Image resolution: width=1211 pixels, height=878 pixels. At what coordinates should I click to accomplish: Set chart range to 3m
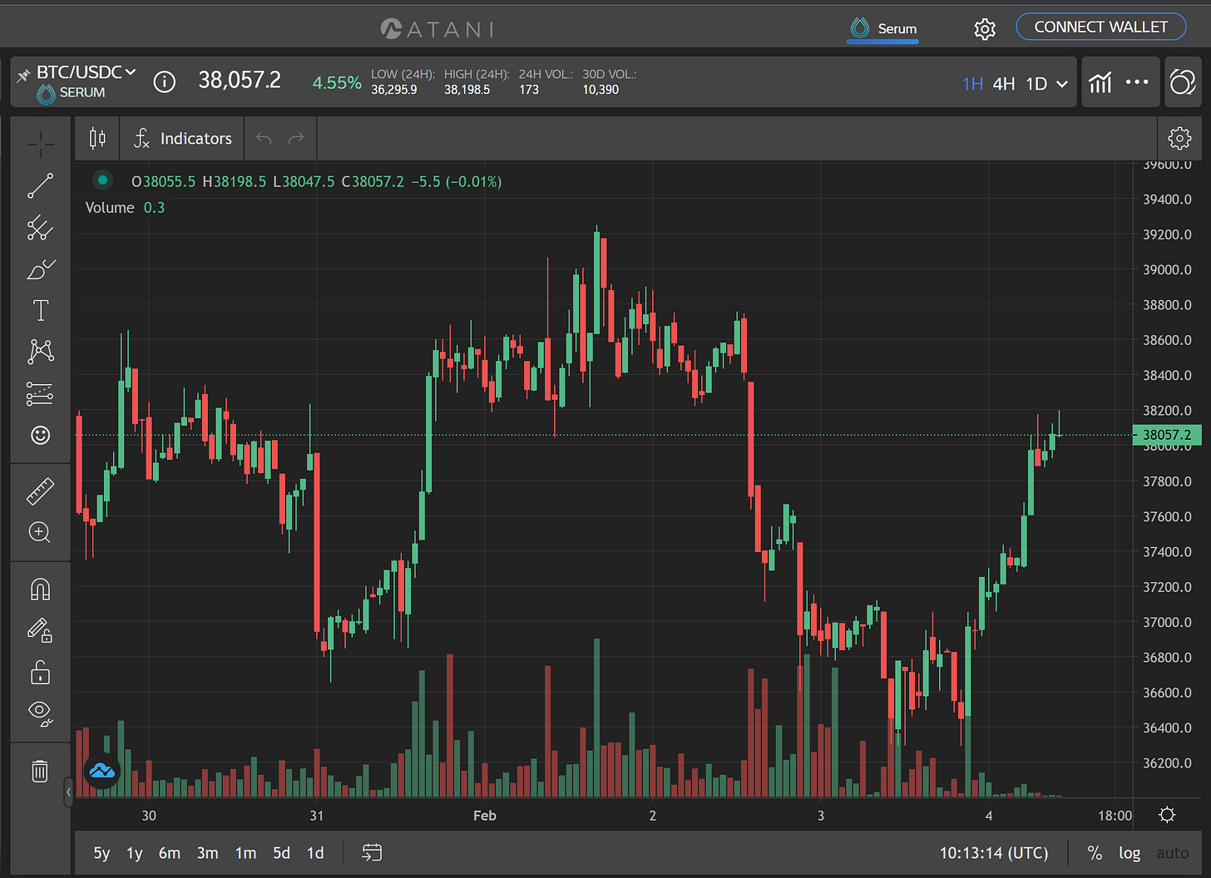tap(208, 853)
